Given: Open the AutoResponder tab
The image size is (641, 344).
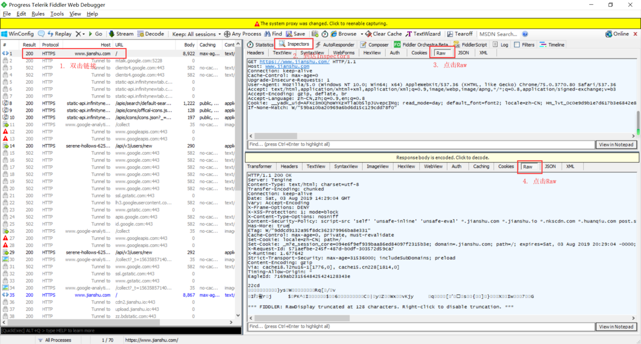Looking at the screenshot, I should [334, 44].
